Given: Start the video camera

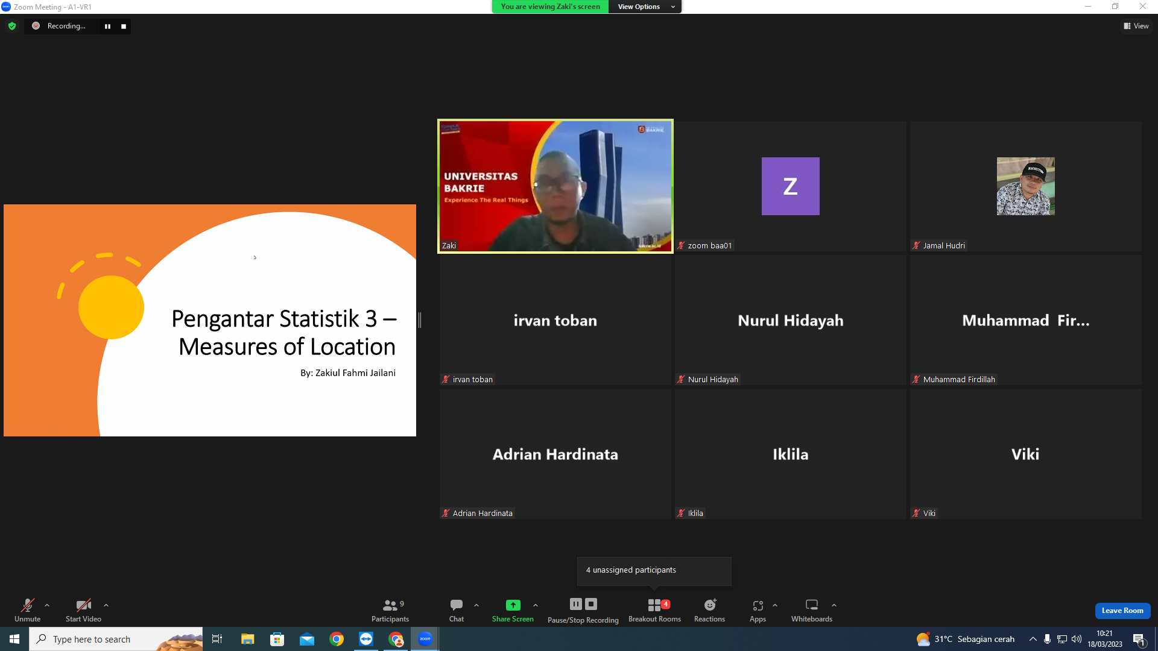Looking at the screenshot, I should click(83, 610).
